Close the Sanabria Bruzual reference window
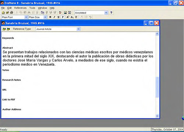Image resolution: width=184 pixels, height=132 pixels. [x=157, y=23]
